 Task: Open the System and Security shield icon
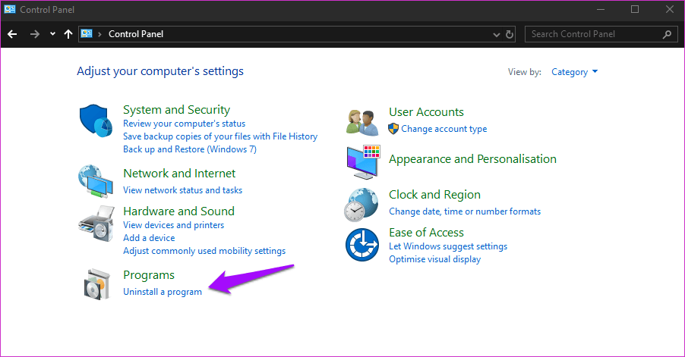[96, 121]
